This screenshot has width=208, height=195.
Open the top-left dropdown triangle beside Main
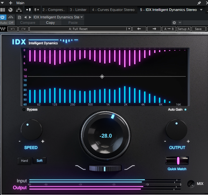point(2,3)
